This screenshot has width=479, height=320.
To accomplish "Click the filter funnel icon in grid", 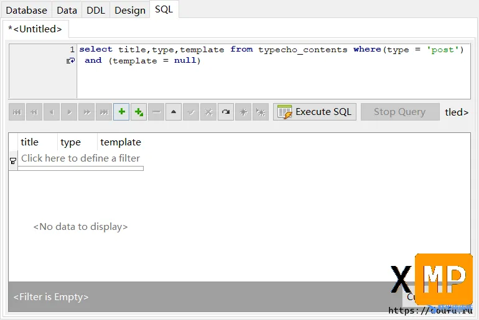I will (x=13, y=160).
